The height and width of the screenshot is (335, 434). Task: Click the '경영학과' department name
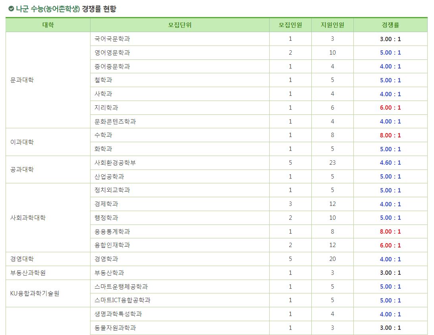pyautogui.click(x=106, y=259)
